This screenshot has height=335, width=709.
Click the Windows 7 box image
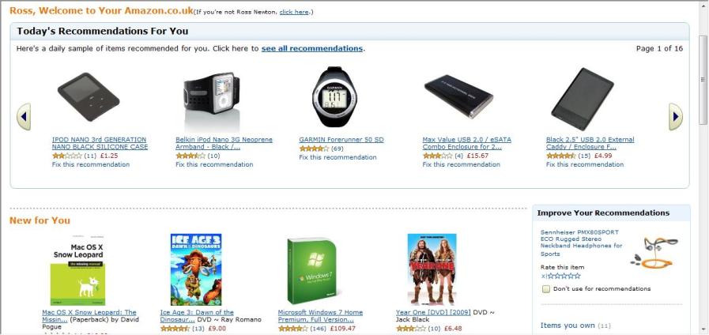pos(312,270)
